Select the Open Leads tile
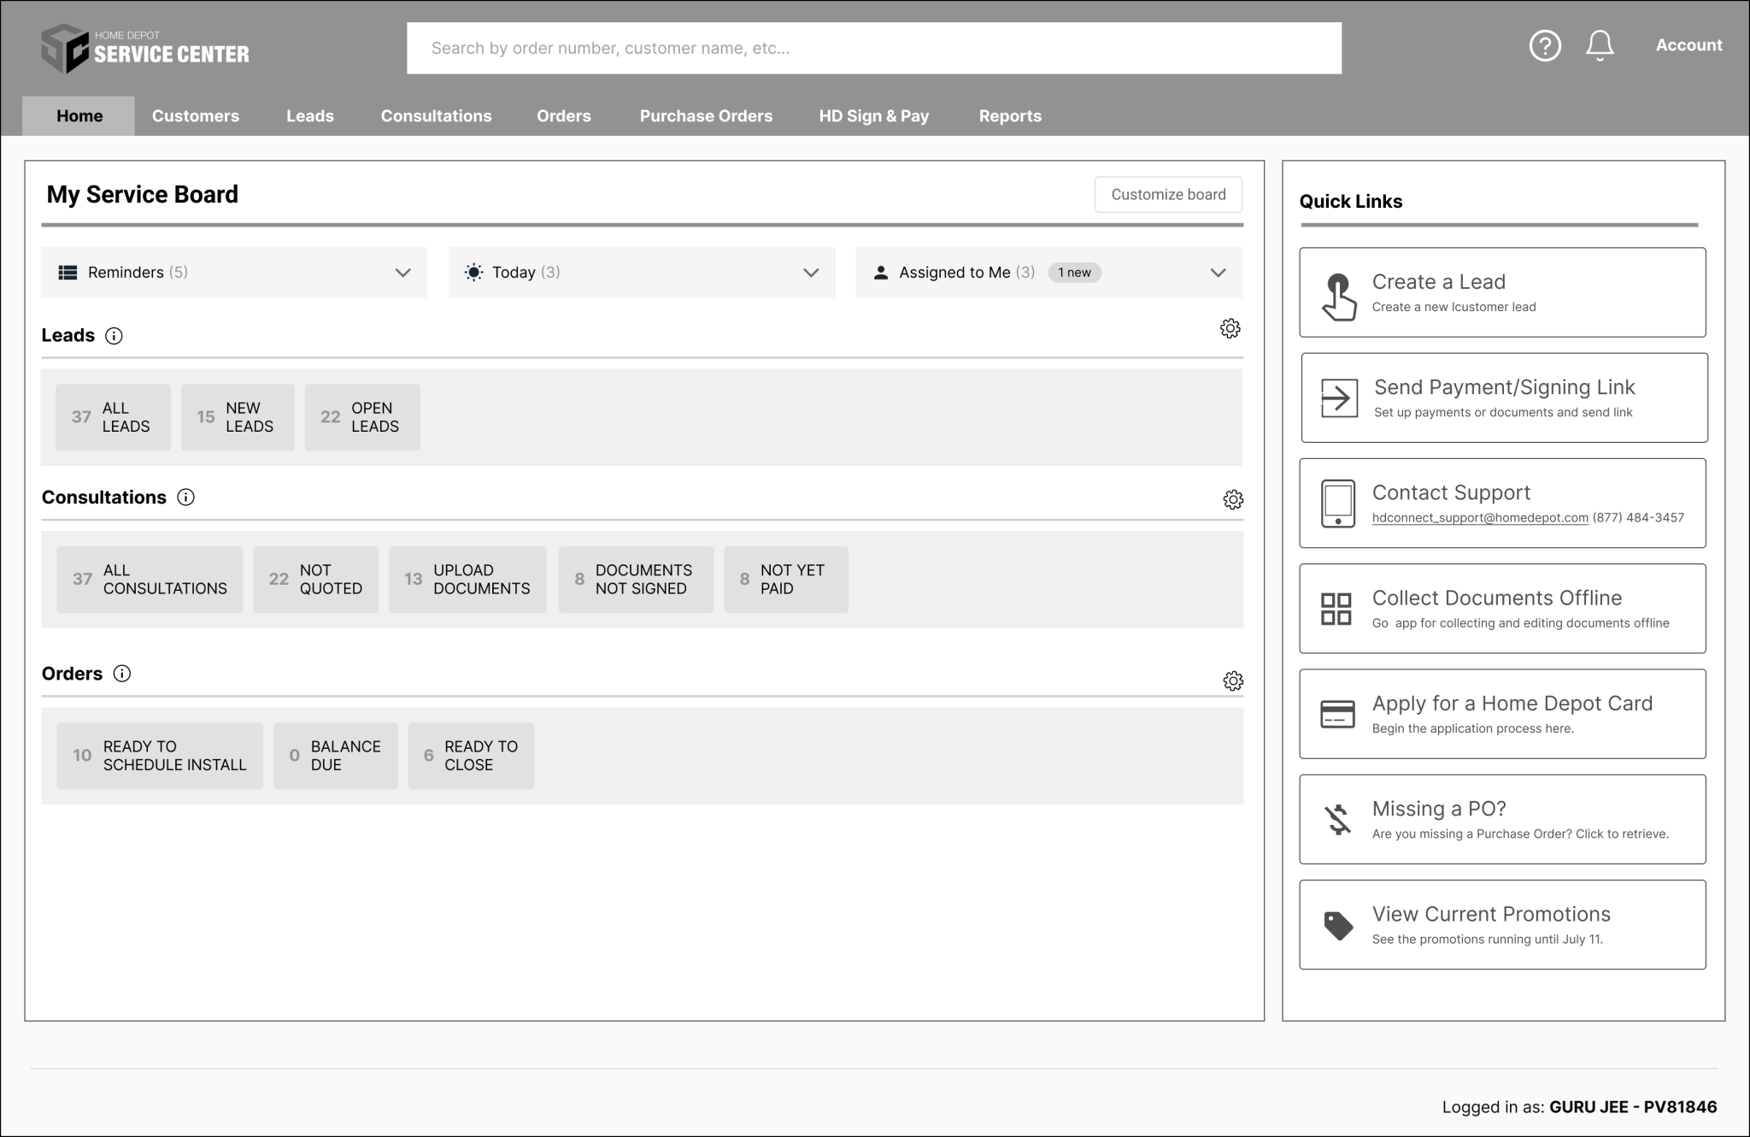 pyautogui.click(x=362, y=417)
